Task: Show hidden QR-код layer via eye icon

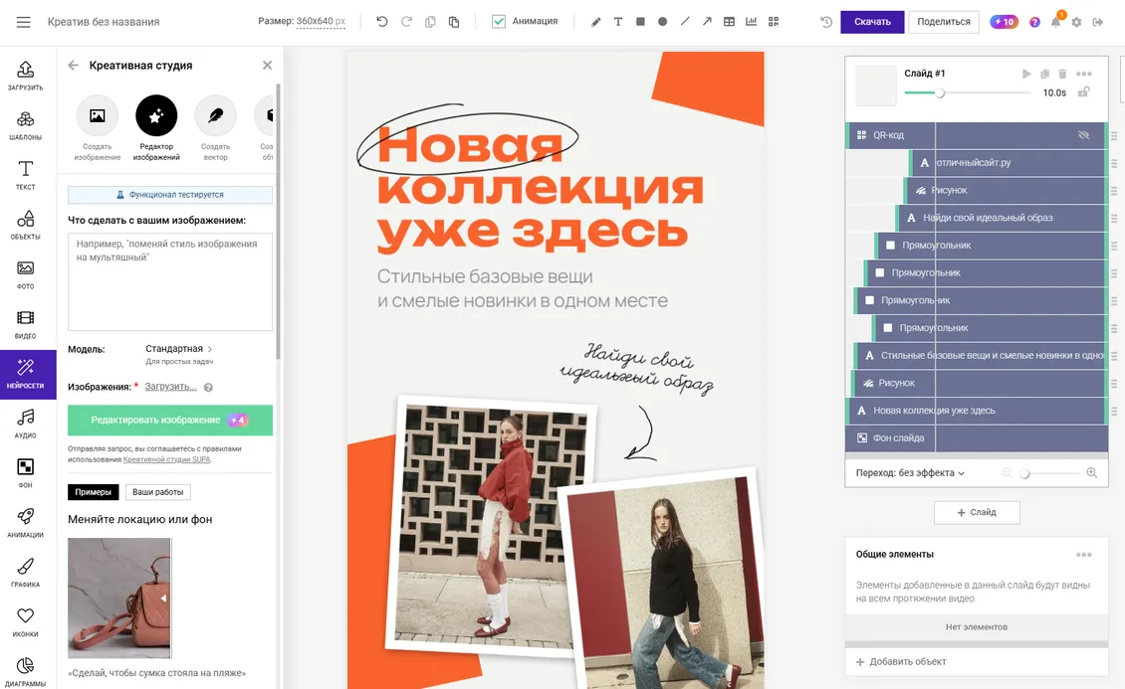Action: (1083, 134)
